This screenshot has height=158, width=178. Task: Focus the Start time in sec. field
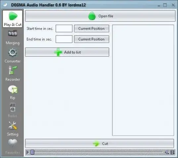(64, 28)
